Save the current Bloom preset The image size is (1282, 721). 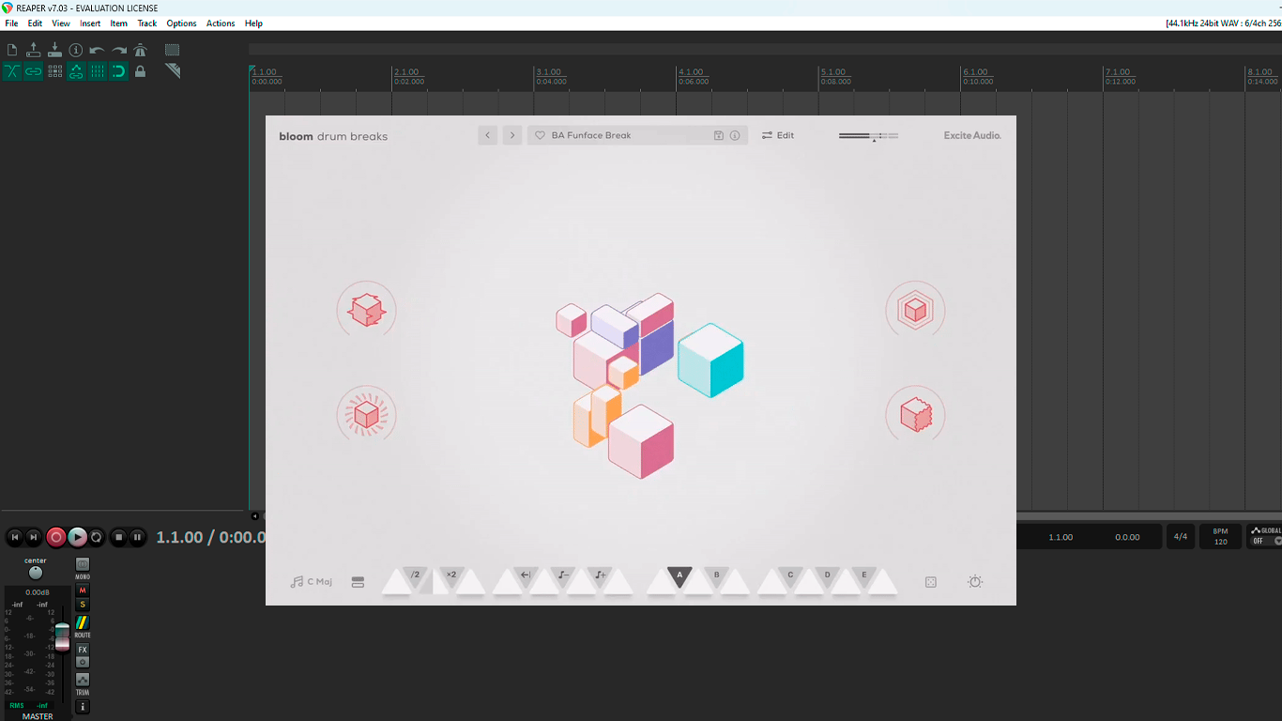[x=719, y=135]
